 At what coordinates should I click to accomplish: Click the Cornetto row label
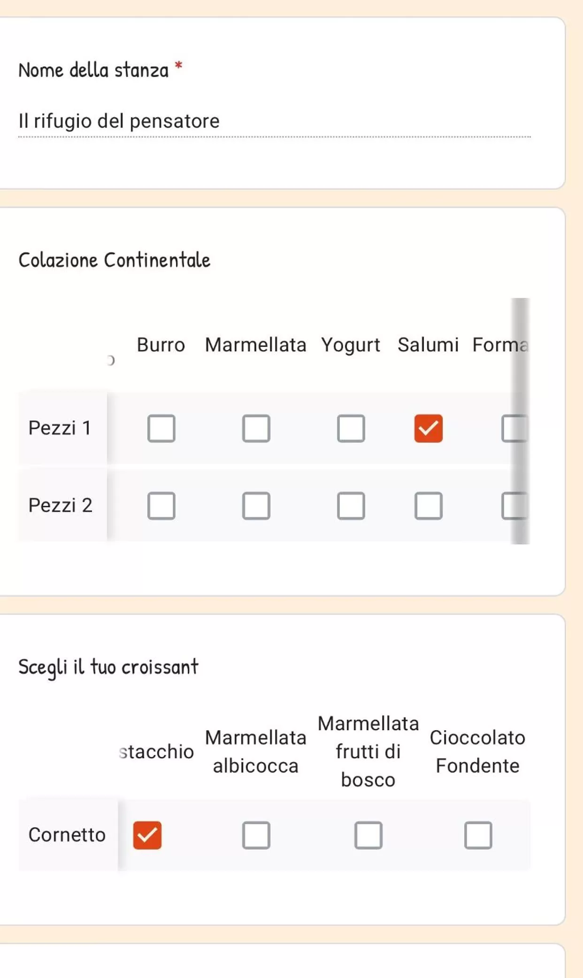click(x=67, y=835)
